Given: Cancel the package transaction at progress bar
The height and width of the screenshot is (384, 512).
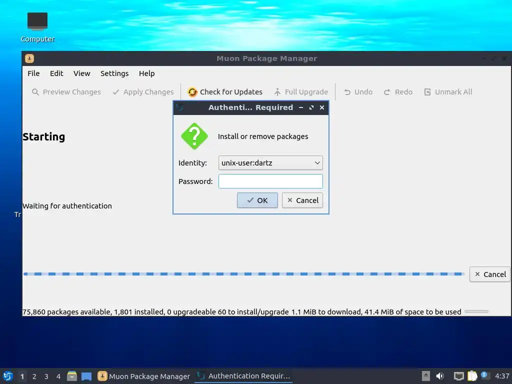Looking at the screenshot, I should click(x=490, y=274).
